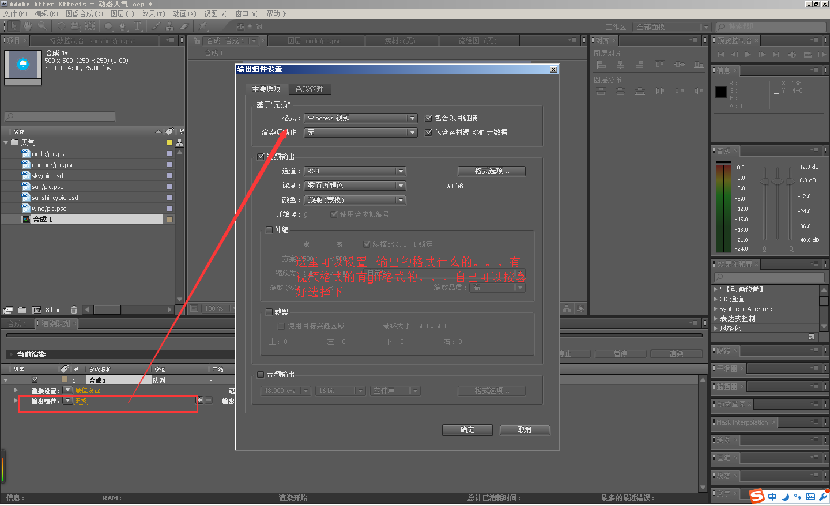Image resolution: width=830 pixels, height=506 pixels.
Task: Open the 格式 Windows 视频 dropdown
Action: click(x=361, y=118)
